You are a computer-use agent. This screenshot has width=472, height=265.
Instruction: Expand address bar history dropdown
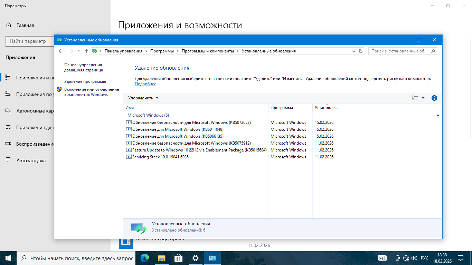tap(353, 51)
